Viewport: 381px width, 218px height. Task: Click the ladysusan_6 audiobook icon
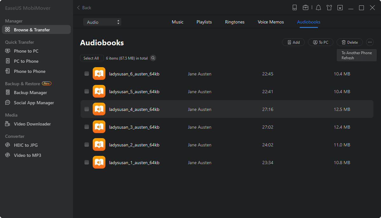pyautogui.click(x=99, y=74)
